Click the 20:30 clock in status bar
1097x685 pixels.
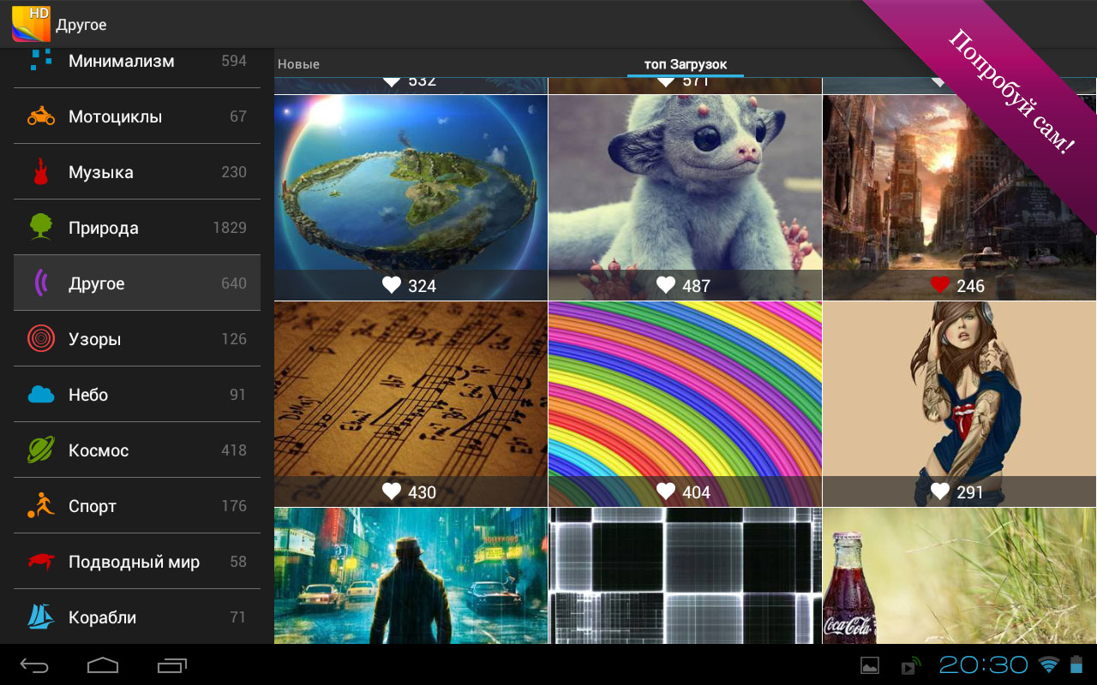pyautogui.click(x=984, y=665)
